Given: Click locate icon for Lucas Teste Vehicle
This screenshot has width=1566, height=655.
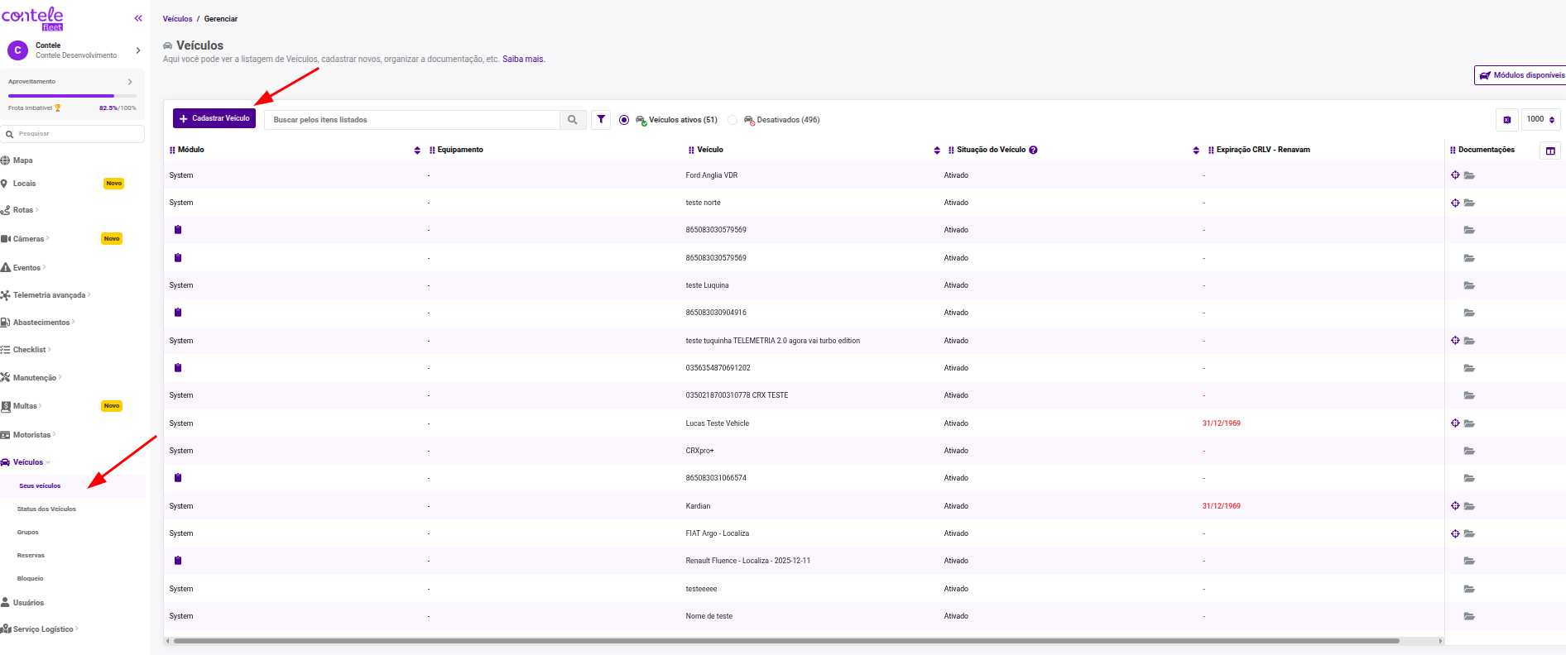Looking at the screenshot, I should [x=1455, y=423].
